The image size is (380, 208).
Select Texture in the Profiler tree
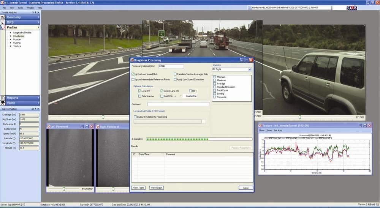pos(17,46)
